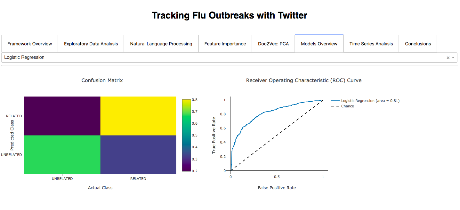Select the Models Overview tab
Screen dimensions: 460x210
pyautogui.click(x=319, y=44)
